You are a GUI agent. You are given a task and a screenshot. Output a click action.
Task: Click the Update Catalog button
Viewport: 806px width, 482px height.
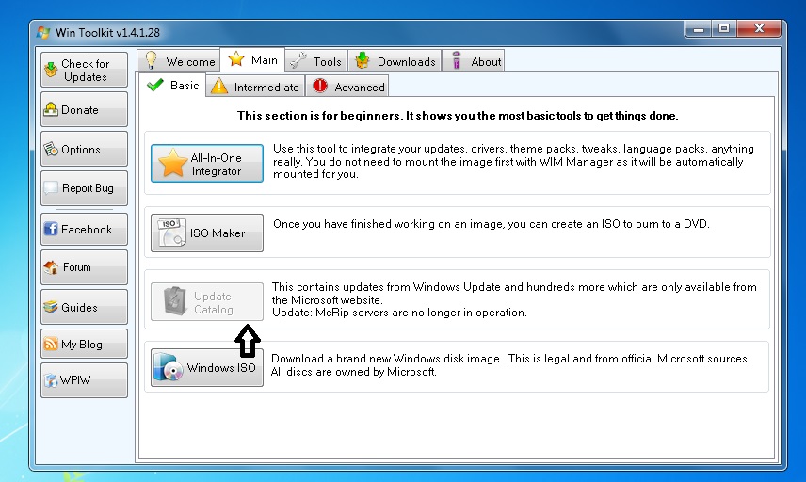point(207,301)
